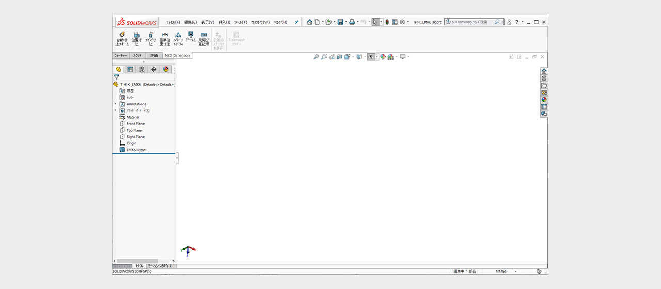Image resolution: width=661 pixels, height=289 pixels.
Task: Pin the menu bar with pushpin
Action: pyautogui.click(x=296, y=22)
